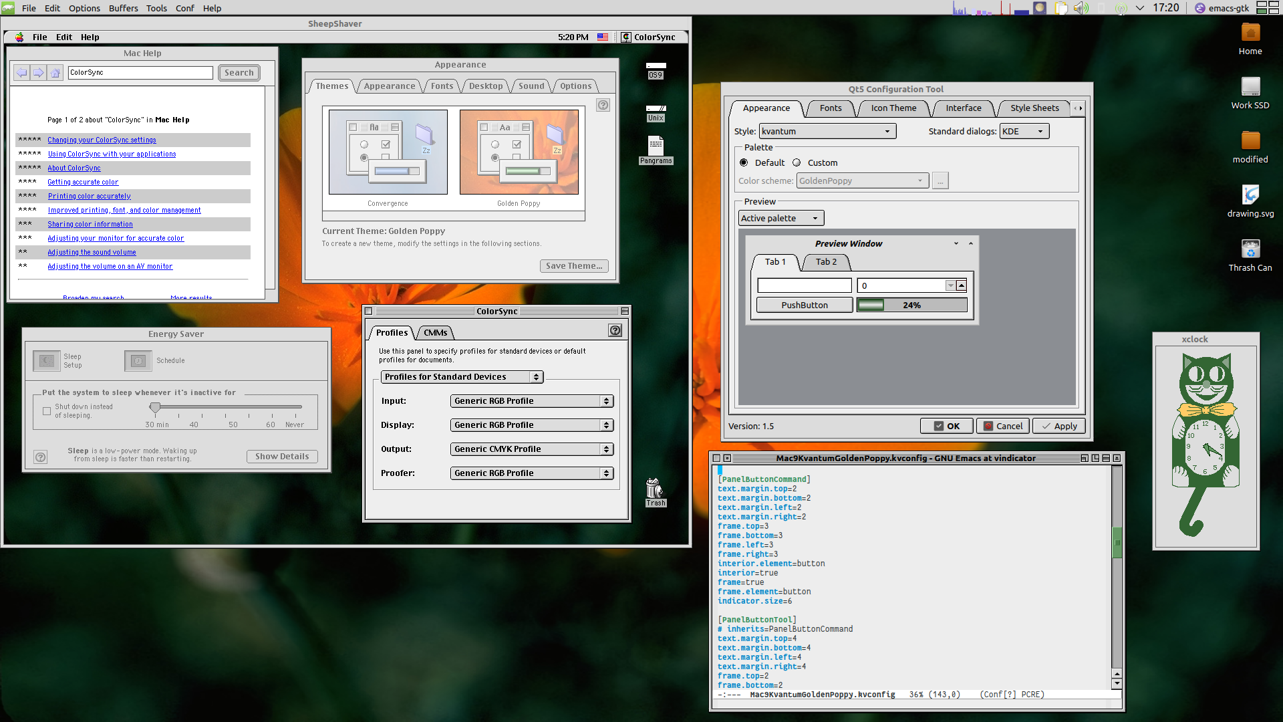Open the Proofer profile popup menu
The height and width of the screenshot is (722, 1283).
click(x=532, y=473)
